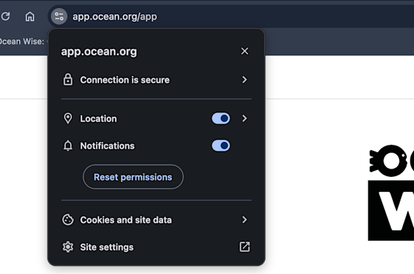Click the Location label text

(x=98, y=119)
